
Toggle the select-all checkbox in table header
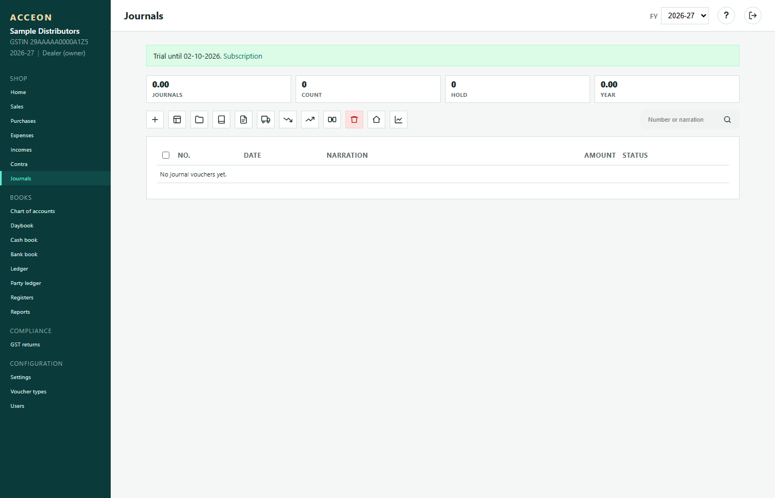(x=166, y=155)
